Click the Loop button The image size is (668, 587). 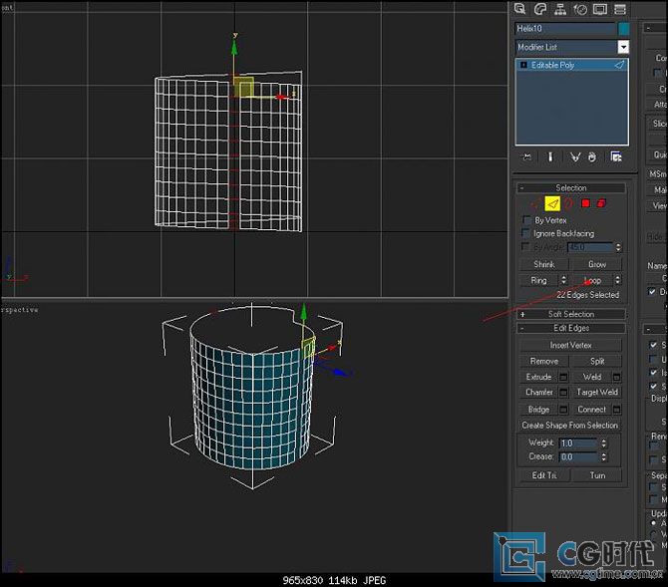coord(592,280)
